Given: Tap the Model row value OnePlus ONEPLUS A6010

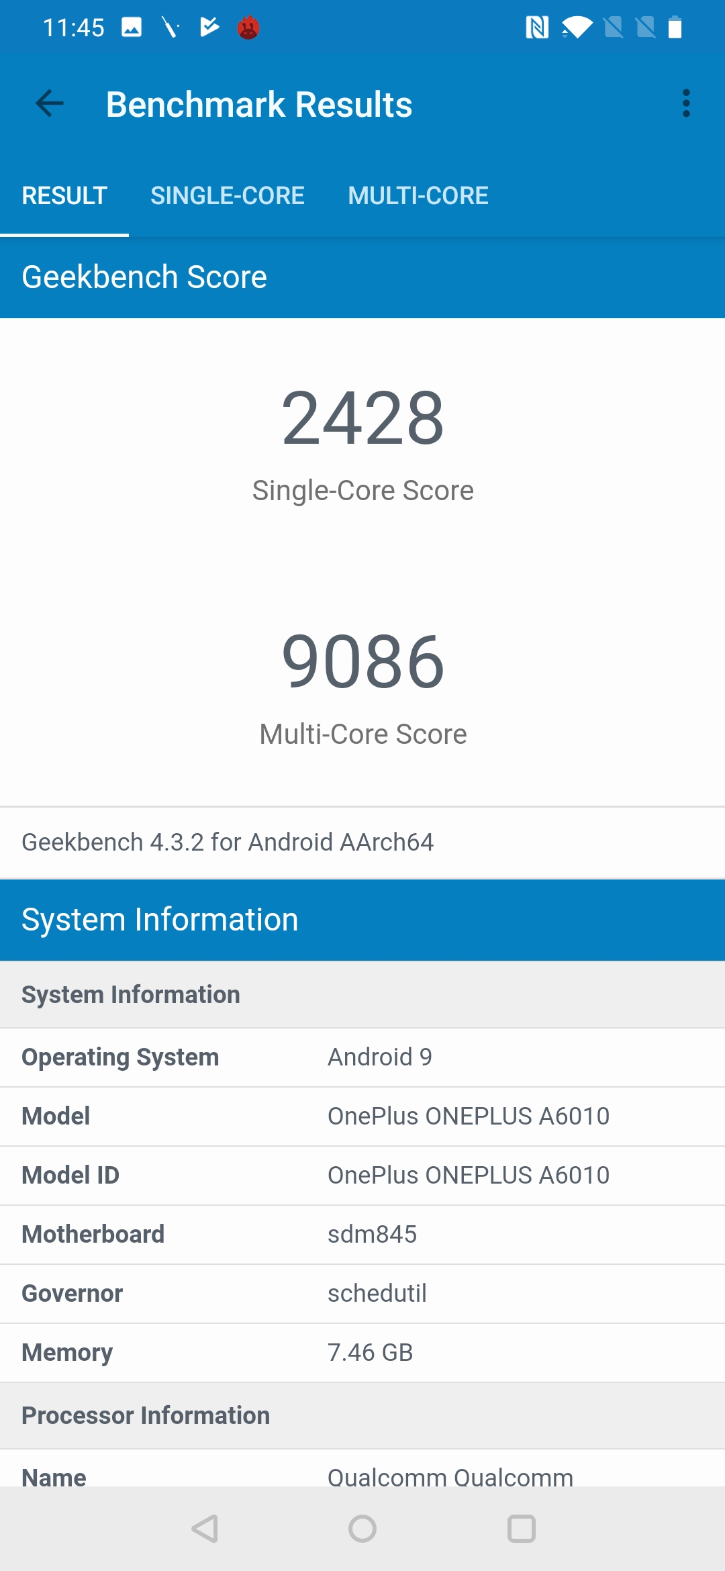Looking at the screenshot, I should 469,1116.
